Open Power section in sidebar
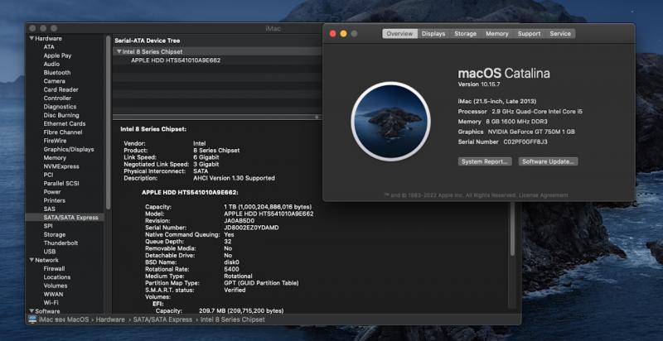This screenshot has height=341, width=663. (x=52, y=192)
